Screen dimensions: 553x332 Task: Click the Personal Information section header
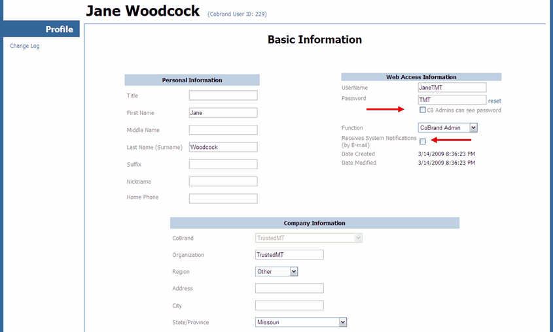(192, 80)
